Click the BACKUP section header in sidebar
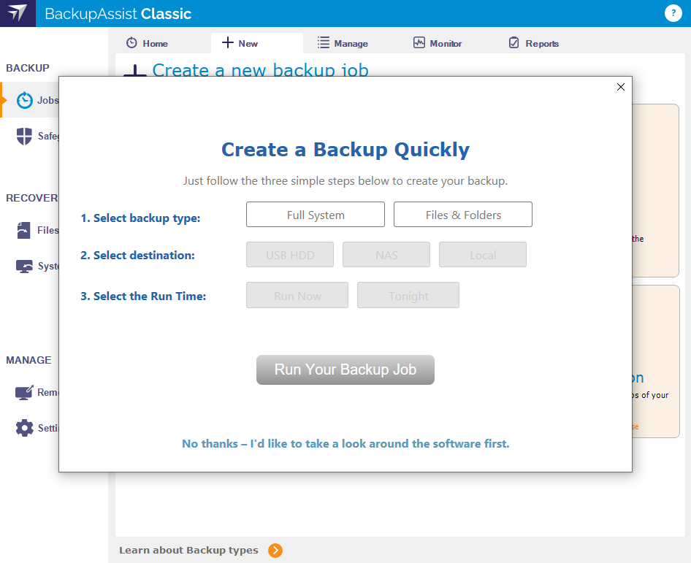Viewport: 691px width, 563px height. [x=27, y=68]
